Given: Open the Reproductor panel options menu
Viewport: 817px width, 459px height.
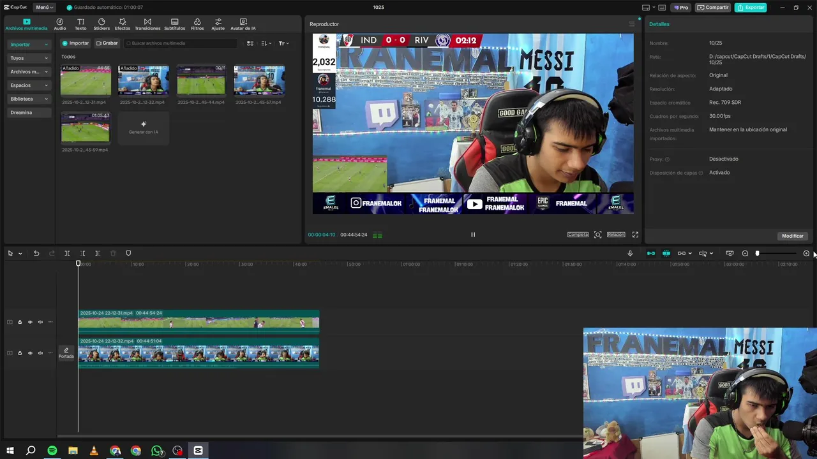Looking at the screenshot, I should click(x=632, y=24).
